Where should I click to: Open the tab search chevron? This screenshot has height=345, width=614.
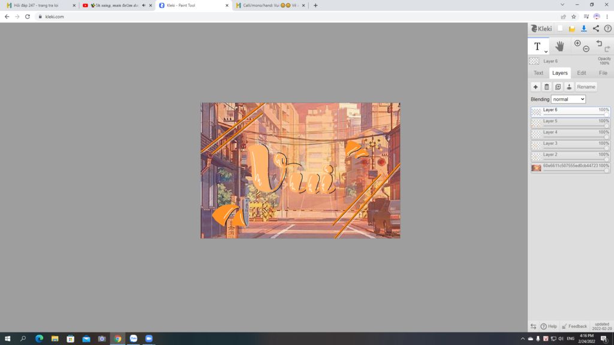point(562,5)
